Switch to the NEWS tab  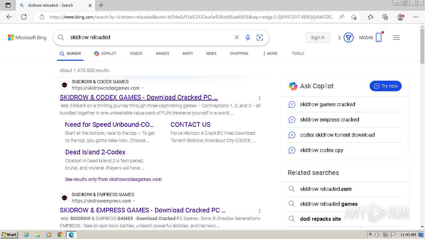pyautogui.click(x=211, y=53)
